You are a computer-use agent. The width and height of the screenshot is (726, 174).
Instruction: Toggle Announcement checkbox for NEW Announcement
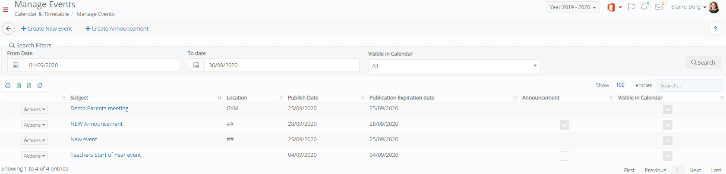565,125
